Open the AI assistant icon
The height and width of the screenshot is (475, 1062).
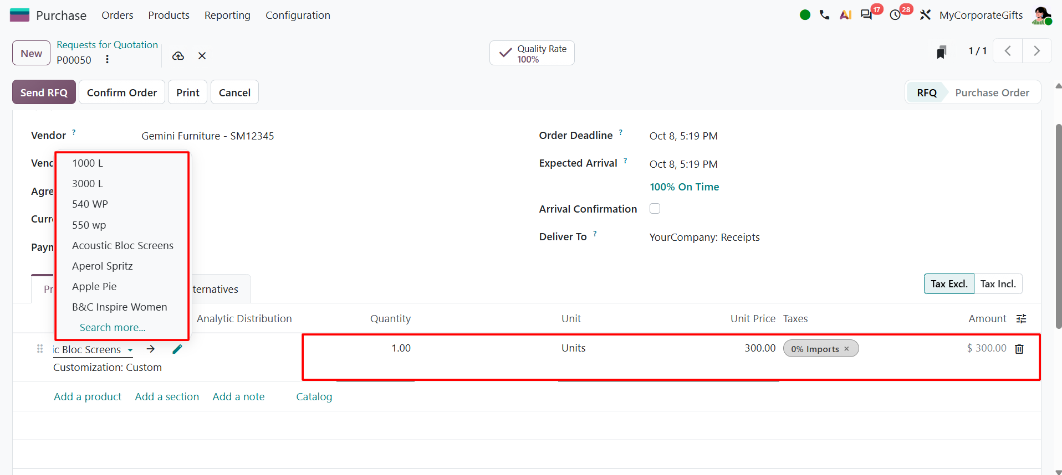(845, 15)
